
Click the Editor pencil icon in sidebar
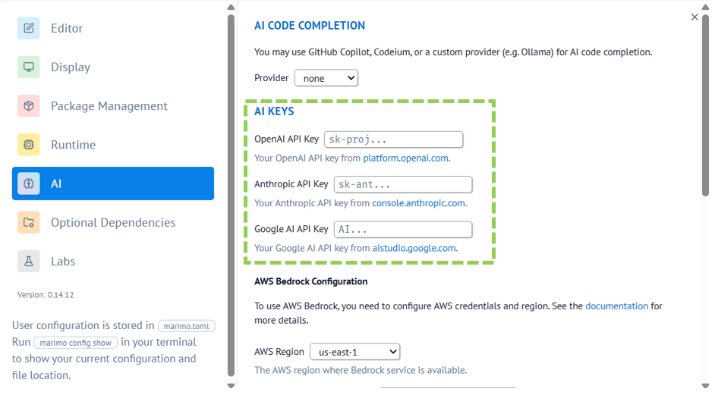click(29, 28)
